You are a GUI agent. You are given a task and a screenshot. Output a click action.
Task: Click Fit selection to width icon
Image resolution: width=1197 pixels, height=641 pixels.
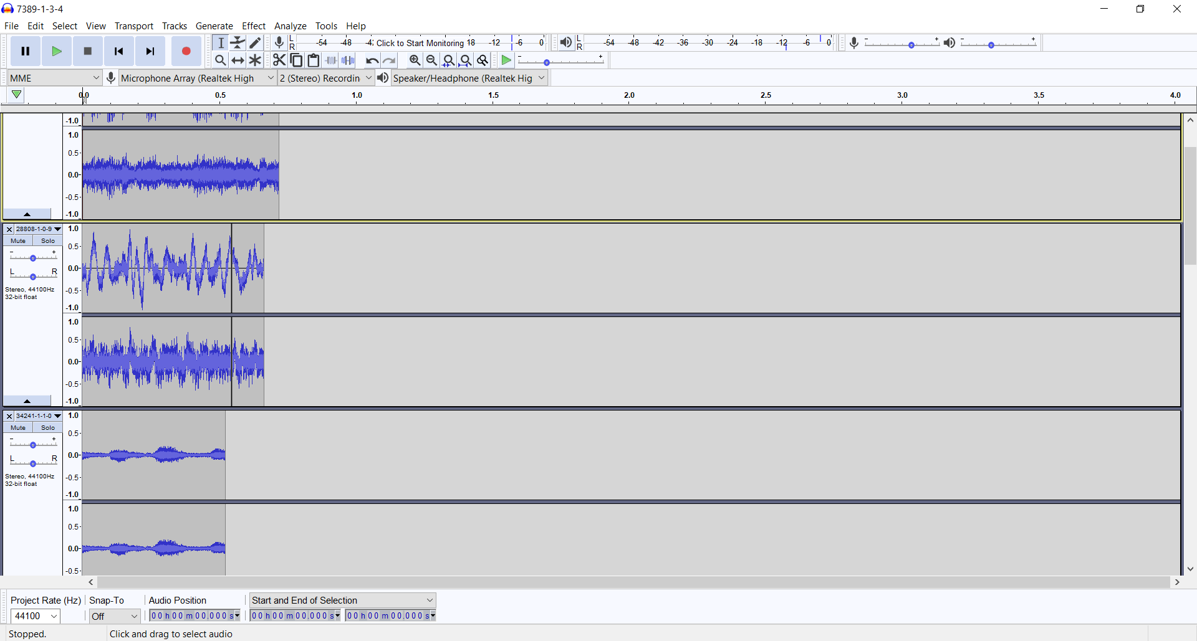(x=448, y=60)
